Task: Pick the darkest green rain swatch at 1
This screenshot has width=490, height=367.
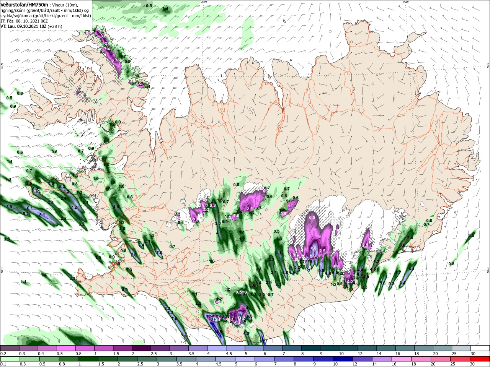Action: click(89, 359)
